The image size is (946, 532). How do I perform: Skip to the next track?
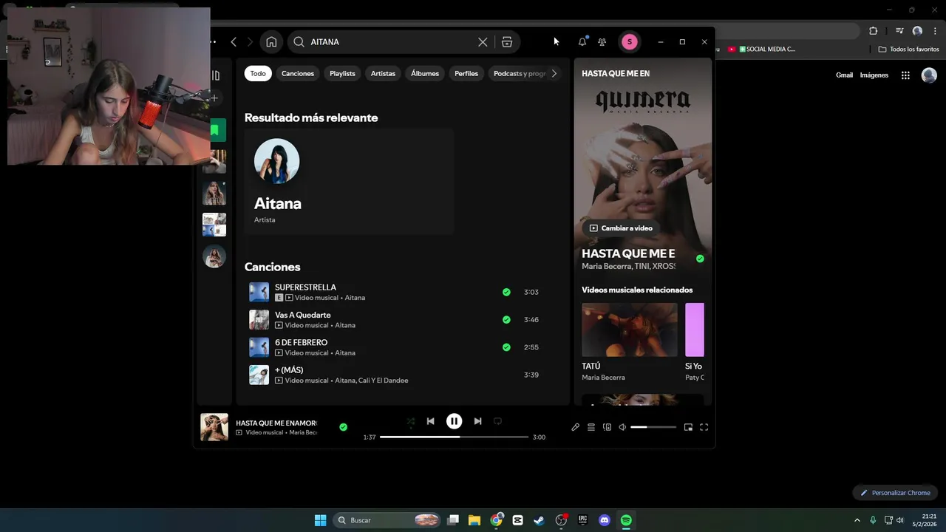coord(477,421)
